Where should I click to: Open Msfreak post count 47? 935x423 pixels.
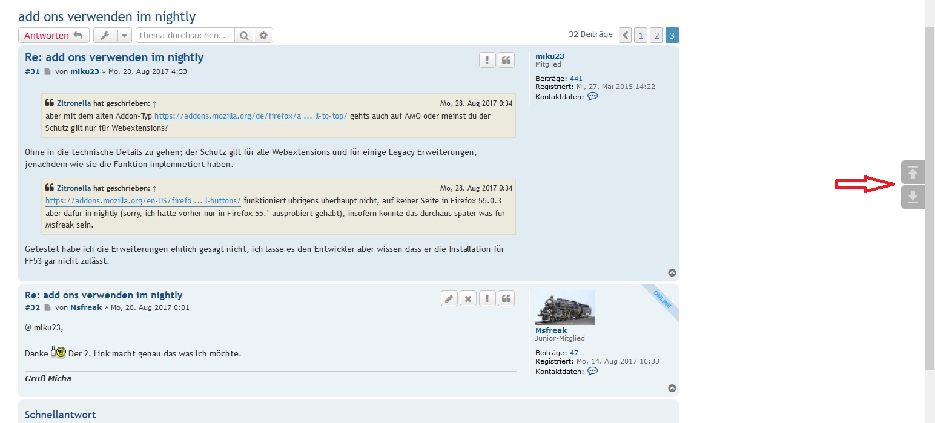point(574,353)
